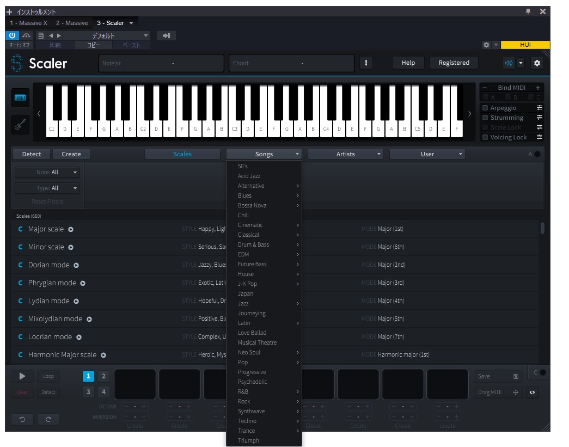The image size is (569, 447).
Task: Pin the instrument window
Action: pos(528,11)
